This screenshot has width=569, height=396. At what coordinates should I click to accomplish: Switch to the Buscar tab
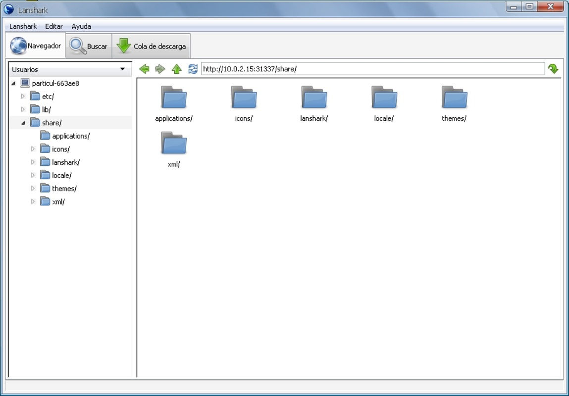point(89,46)
